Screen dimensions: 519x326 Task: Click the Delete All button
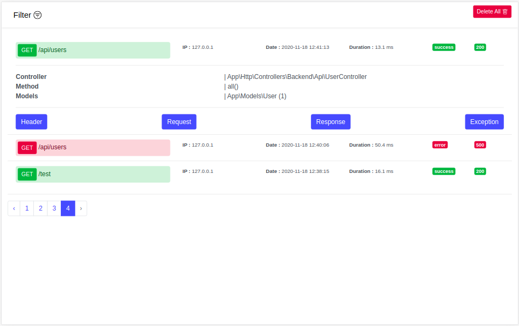(x=492, y=12)
